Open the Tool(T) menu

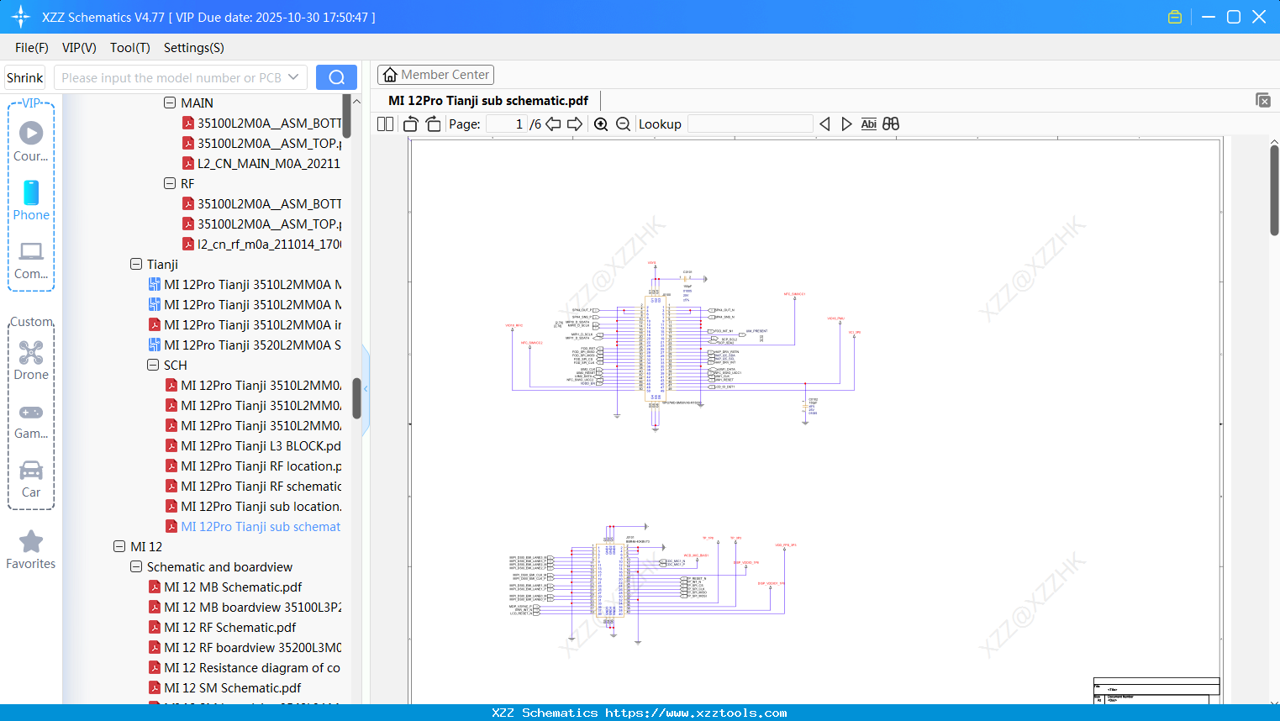coord(129,48)
